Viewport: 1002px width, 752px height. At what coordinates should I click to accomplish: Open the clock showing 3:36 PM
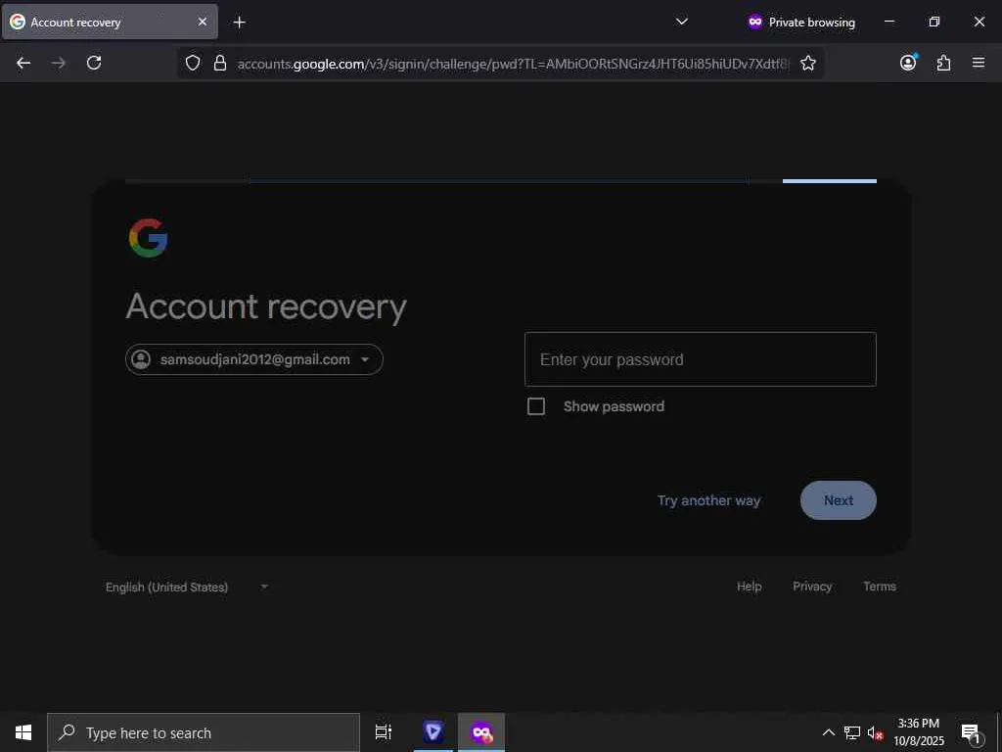click(x=918, y=732)
